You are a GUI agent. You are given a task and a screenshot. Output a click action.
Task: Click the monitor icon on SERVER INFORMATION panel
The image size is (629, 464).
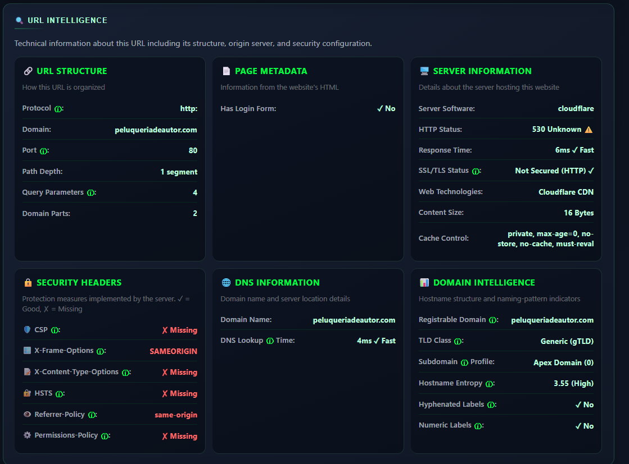pyautogui.click(x=424, y=71)
